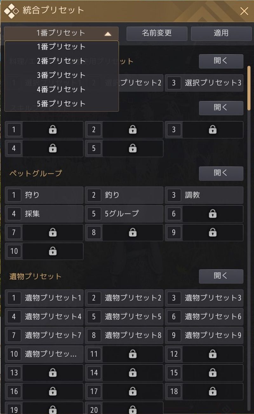Click the lock icon on relic preset slot 11
This screenshot has width=254, height=414.
(x=133, y=354)
